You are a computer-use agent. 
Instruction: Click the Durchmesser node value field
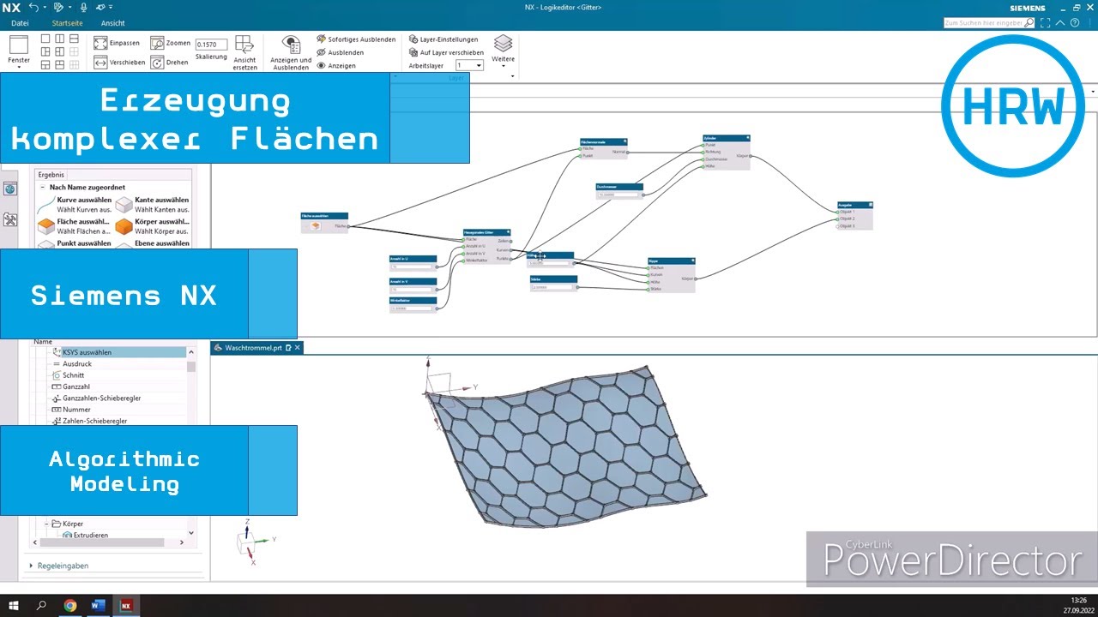618,195
